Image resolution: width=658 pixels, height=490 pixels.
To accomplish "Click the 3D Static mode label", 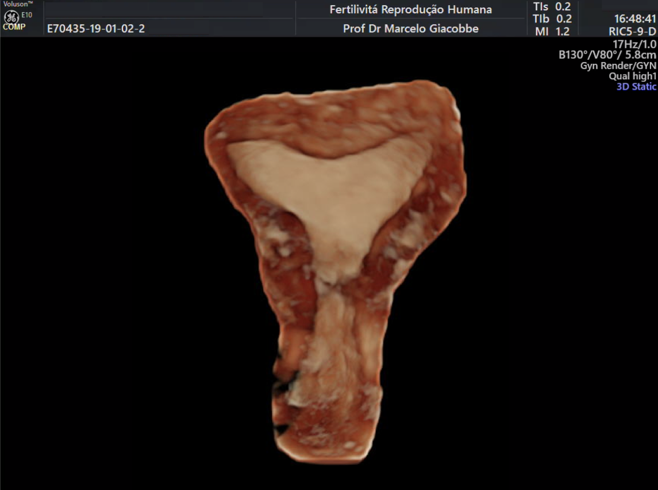I will click(x=636, y=87).
